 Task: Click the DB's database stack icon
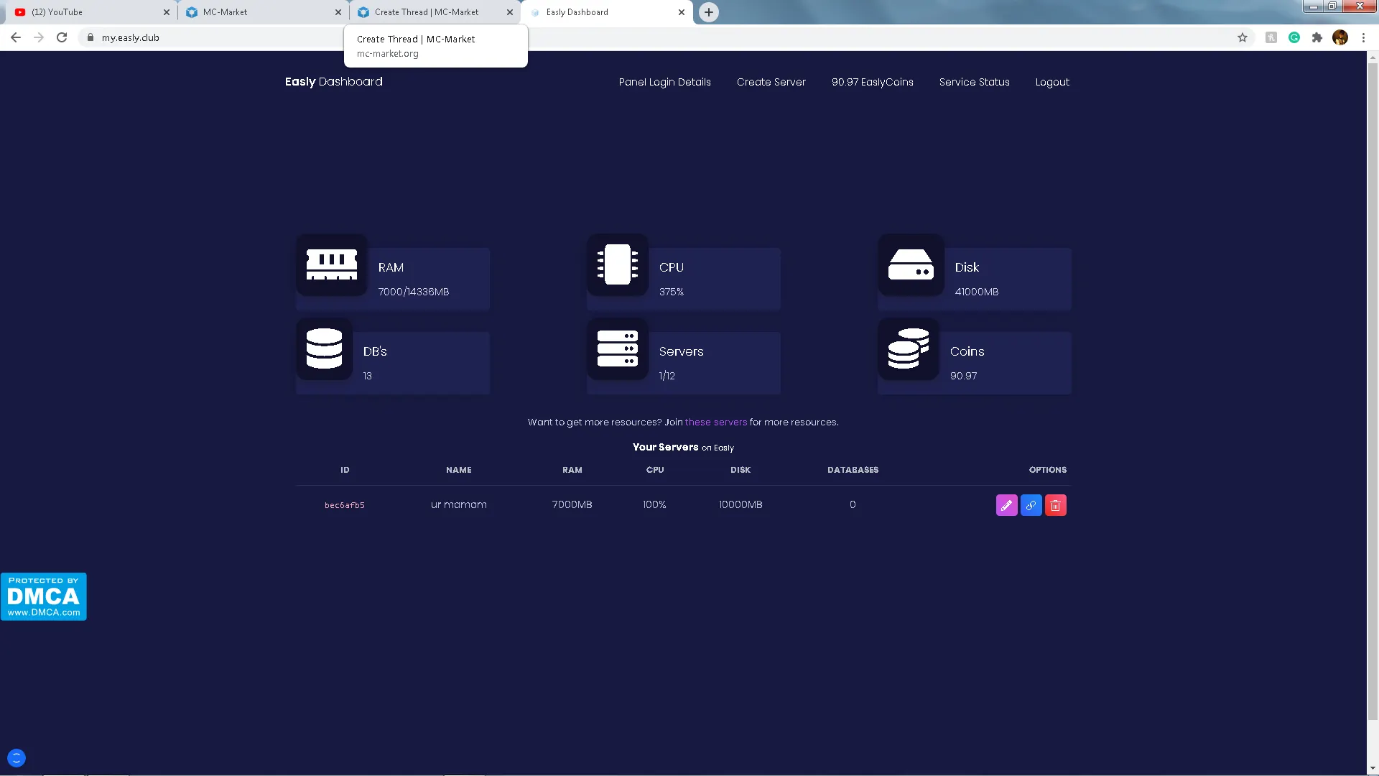pos(324,348)
